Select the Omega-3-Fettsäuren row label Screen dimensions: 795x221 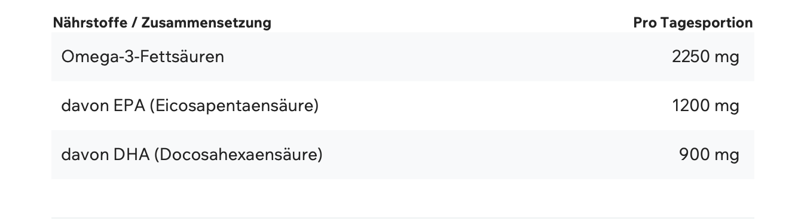tap(143, 57)
